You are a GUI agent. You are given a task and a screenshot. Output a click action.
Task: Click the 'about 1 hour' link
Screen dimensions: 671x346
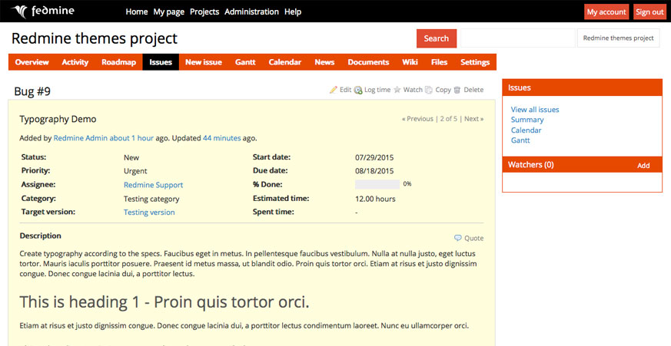tap(131, 138)
